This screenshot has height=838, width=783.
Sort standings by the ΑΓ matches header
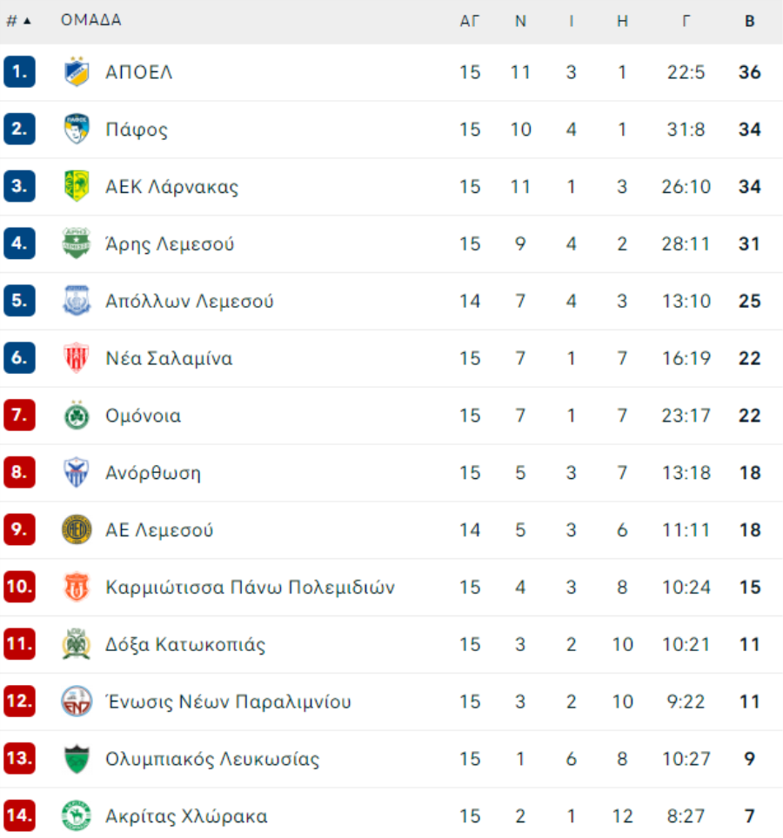pyautogui.click(x=470, y=21)
